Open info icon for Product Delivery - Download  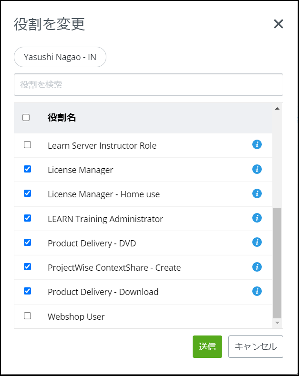(x=257, y=291)
